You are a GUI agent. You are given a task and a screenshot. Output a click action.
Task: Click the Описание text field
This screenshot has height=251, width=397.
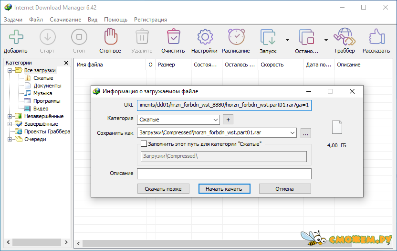point(224,174)
